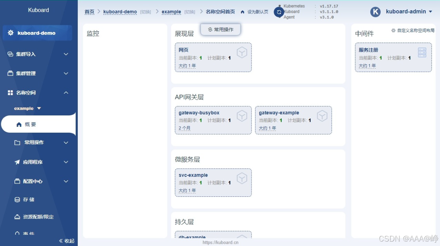Open the gateway-busybox workload title

pos(199,113)
